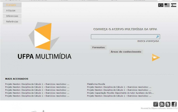Open the Plataforma Moodle item
The width and height of the screenshot is (178, 112).
96,84
